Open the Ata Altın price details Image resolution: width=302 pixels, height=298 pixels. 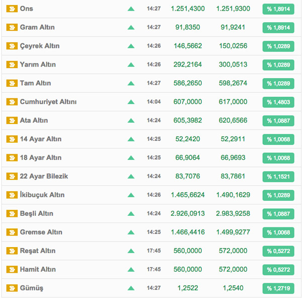[x=34, y=121]
